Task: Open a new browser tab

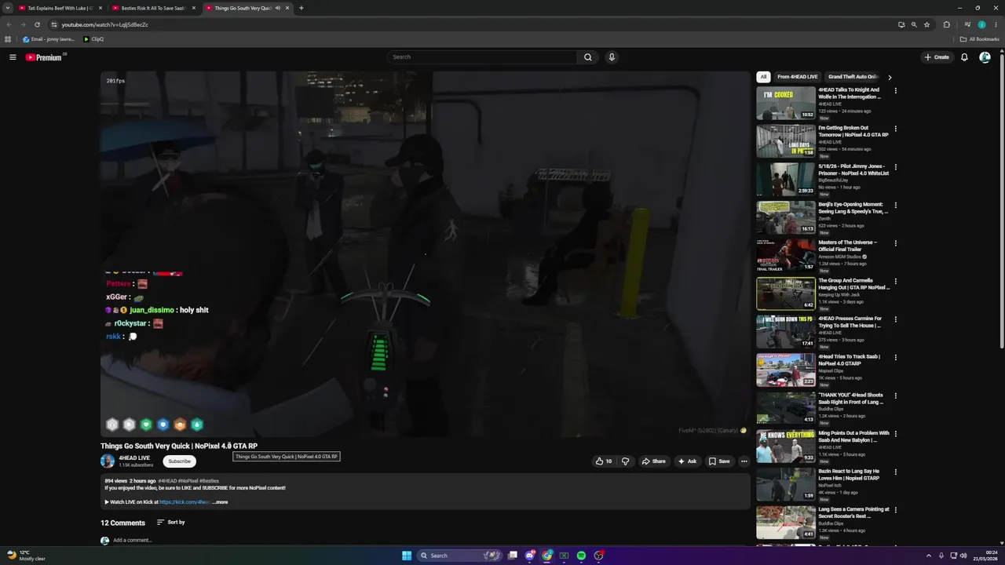Action: coord(301,8)
